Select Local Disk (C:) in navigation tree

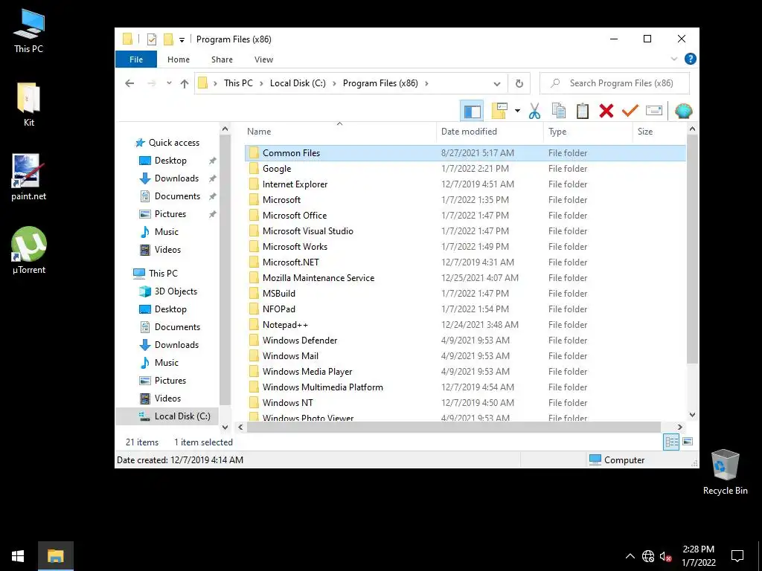[182, 416]
